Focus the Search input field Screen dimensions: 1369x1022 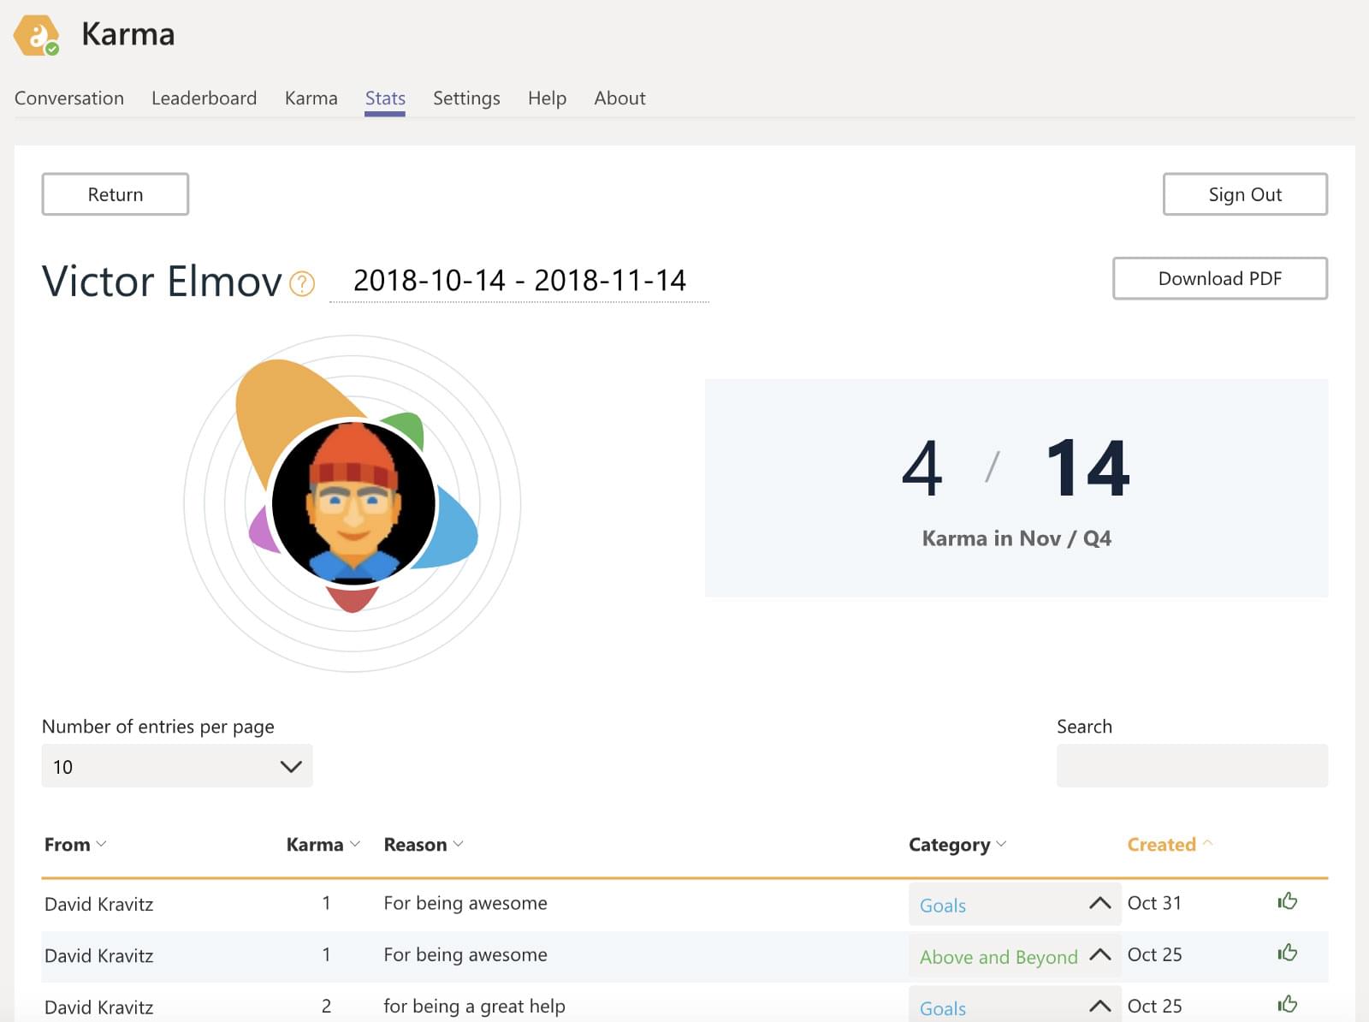point(1191,766)
